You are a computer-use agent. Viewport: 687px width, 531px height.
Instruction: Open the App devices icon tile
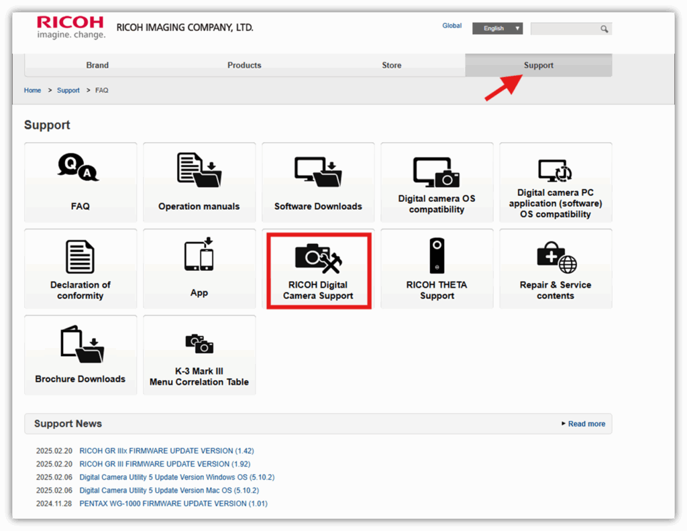(x=199, y=255)
